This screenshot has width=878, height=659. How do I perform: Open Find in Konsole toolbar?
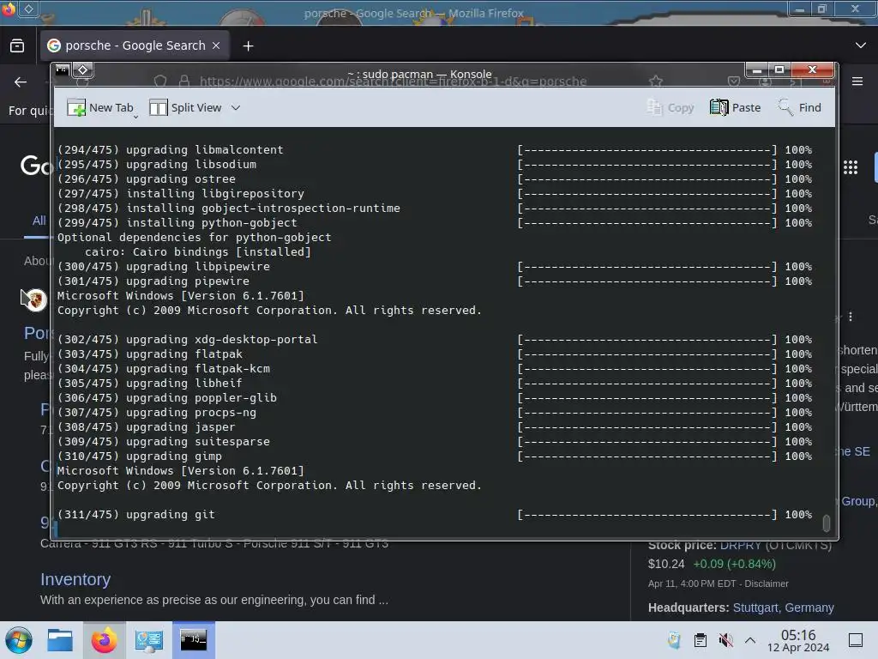coord(800,107)
